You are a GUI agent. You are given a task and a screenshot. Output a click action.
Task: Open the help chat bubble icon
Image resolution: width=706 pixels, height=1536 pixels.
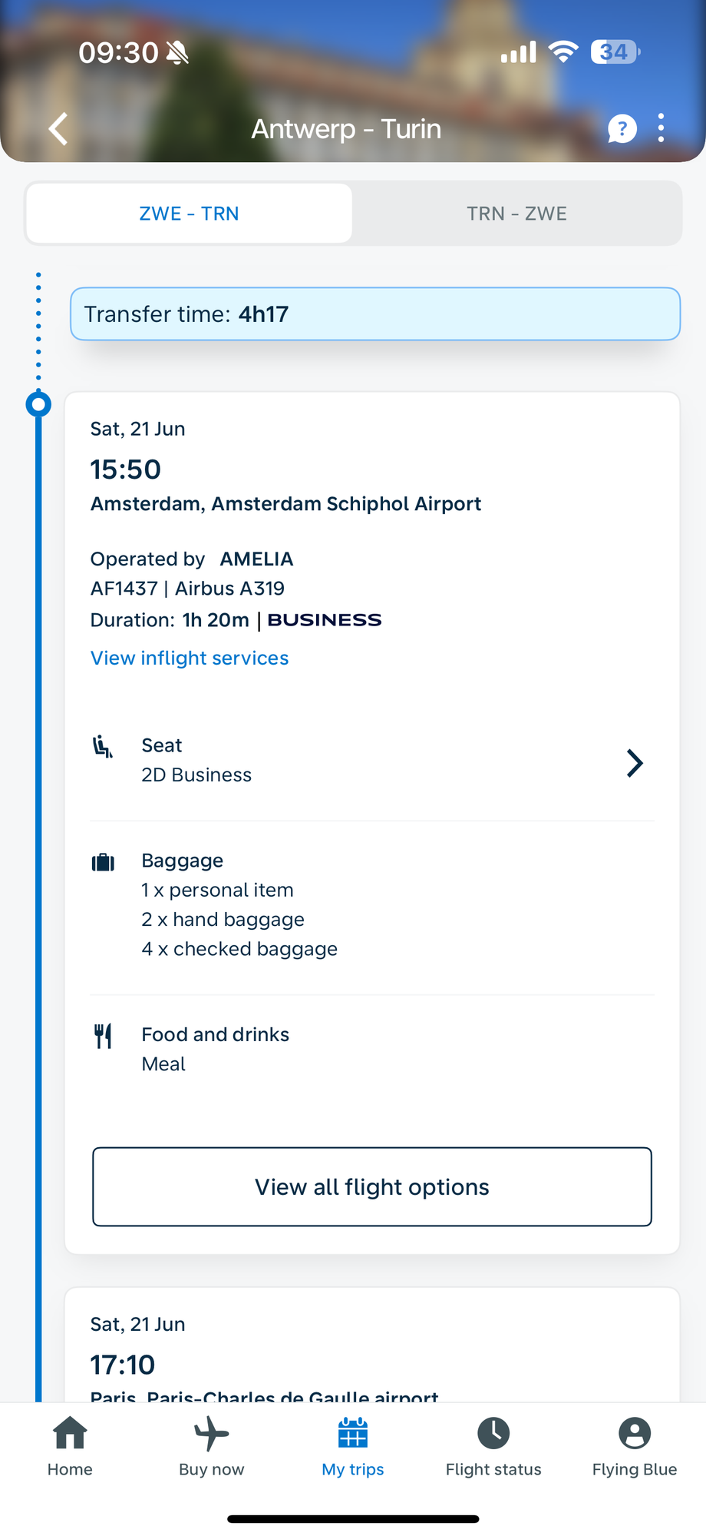[622, 128]
